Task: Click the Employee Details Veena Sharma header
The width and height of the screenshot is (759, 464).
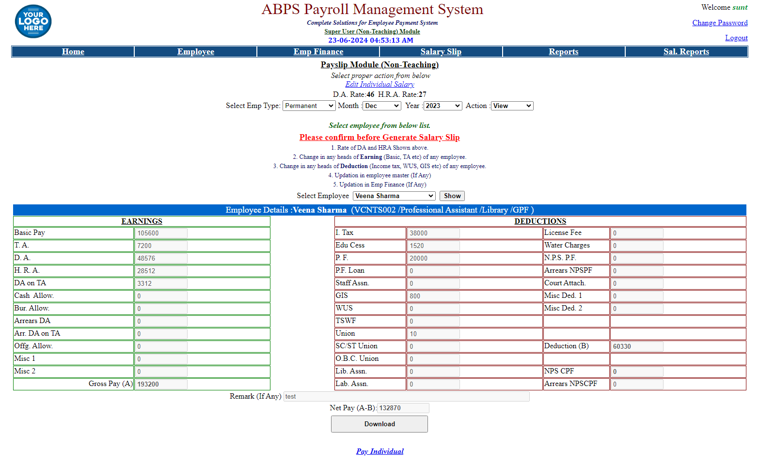Action: [x=379, y=210]
